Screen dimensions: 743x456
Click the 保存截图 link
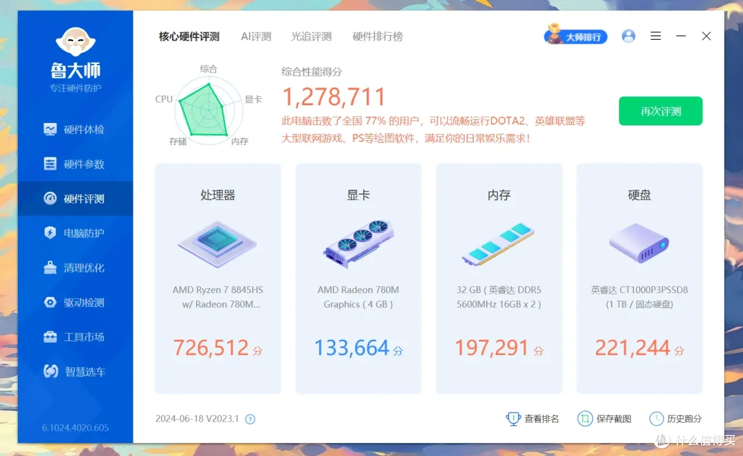(x=605, y=419)
